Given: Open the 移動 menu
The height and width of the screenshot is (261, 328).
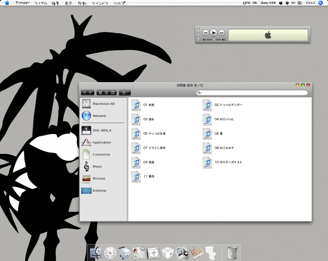Looking at the screenshot, I should 82,3.
